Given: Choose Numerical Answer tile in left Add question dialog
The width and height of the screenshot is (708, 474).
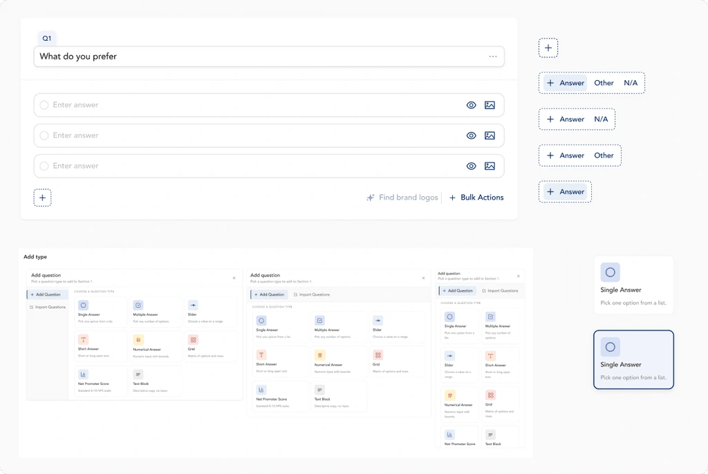Looking at the screenshot, I should (155, 346).
